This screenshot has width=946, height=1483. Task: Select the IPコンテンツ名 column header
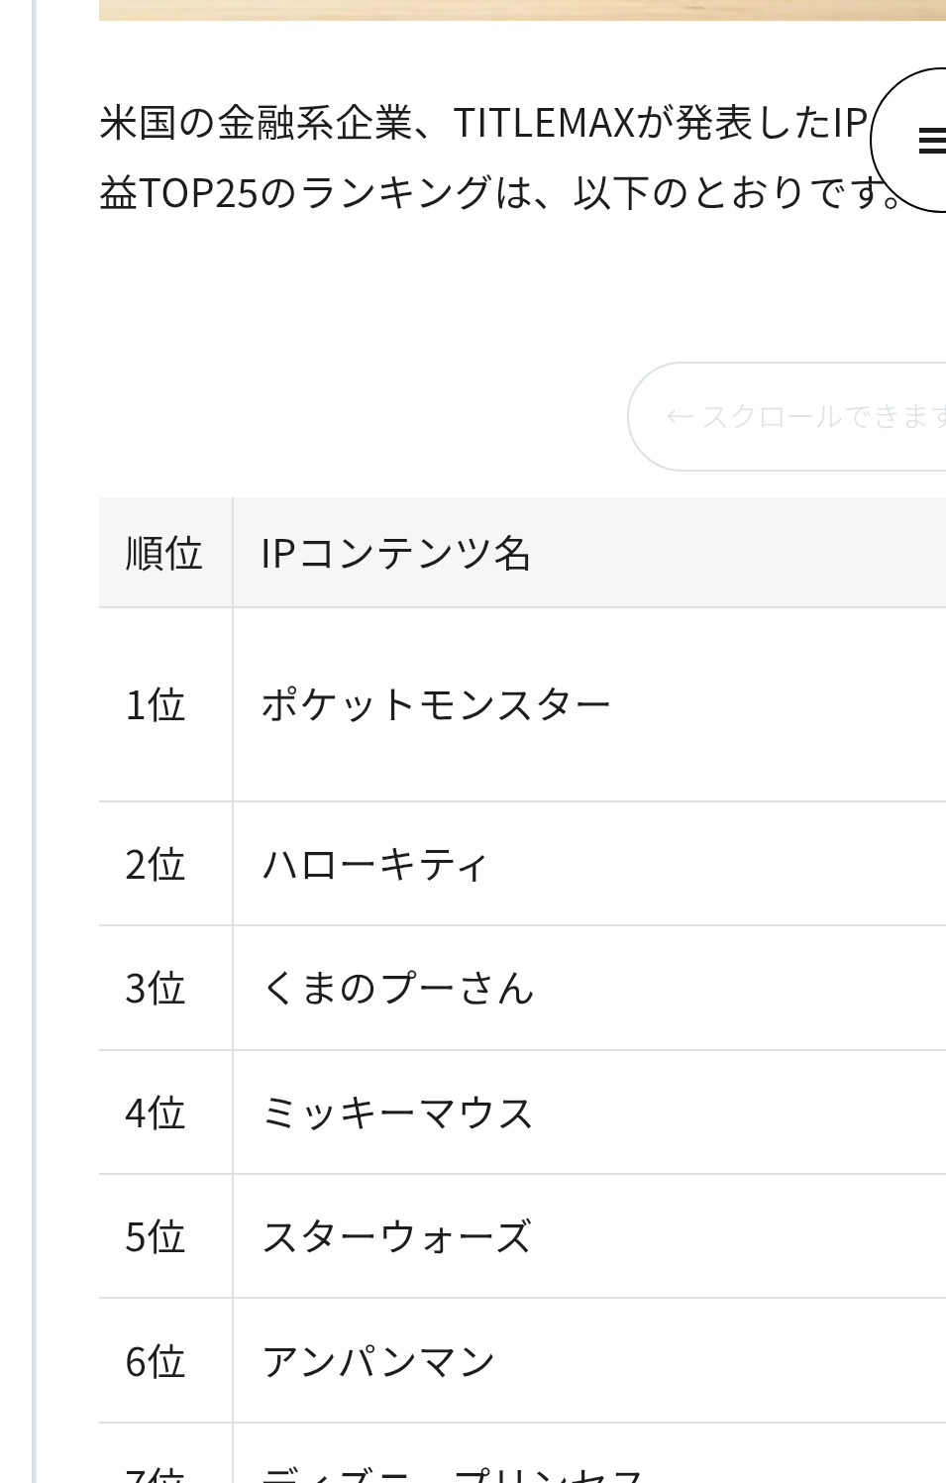click(x=589, y=553)
